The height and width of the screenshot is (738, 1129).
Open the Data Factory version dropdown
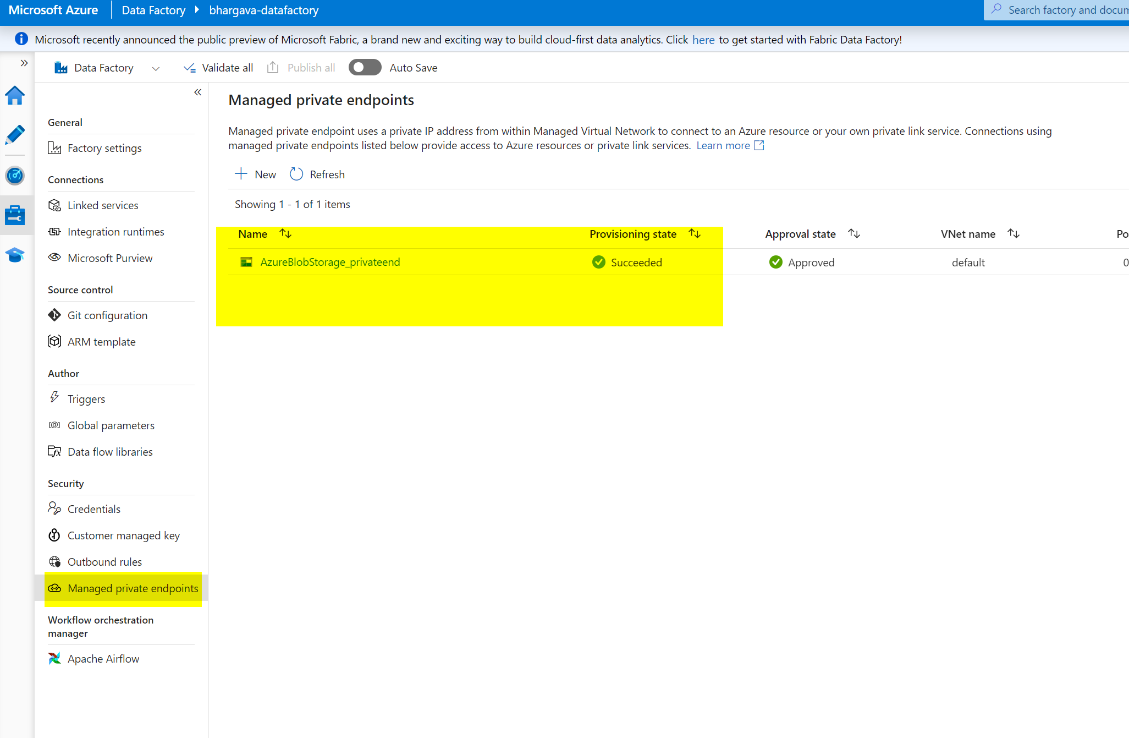tap(156, 68)
